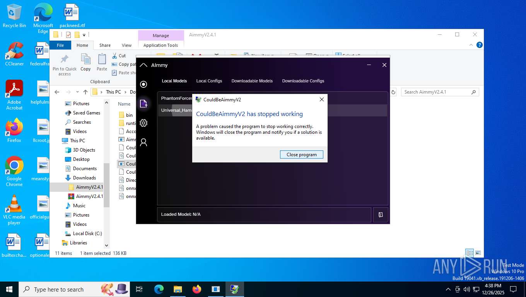
Task: Open VLC media player desktop shortcut
Action: (x=14, y=209)
